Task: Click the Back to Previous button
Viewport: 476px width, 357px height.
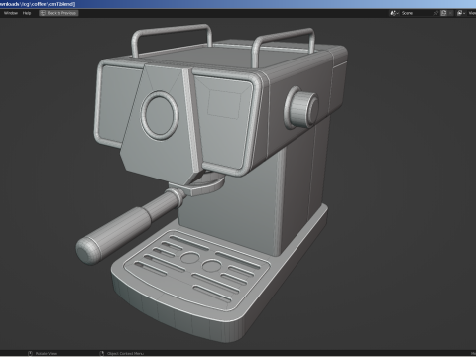Action: (59, 13)
